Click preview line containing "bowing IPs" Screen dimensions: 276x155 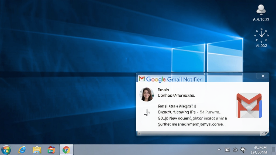tap(189, 112)
